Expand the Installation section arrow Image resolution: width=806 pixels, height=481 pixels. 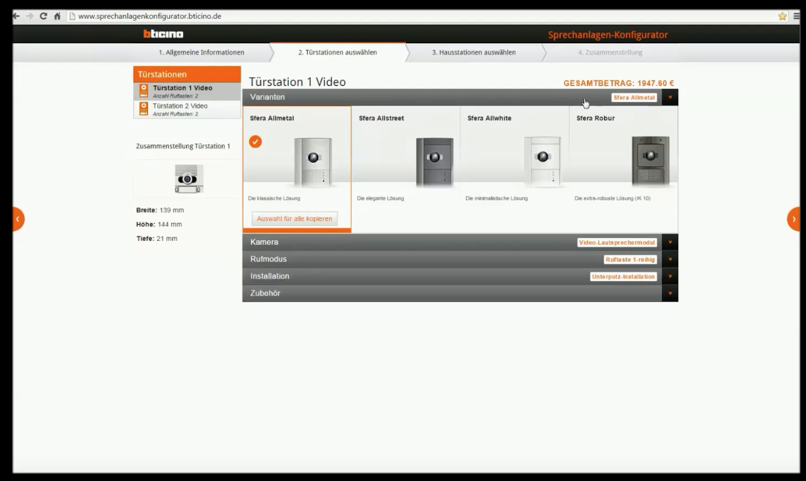(670, 276)
